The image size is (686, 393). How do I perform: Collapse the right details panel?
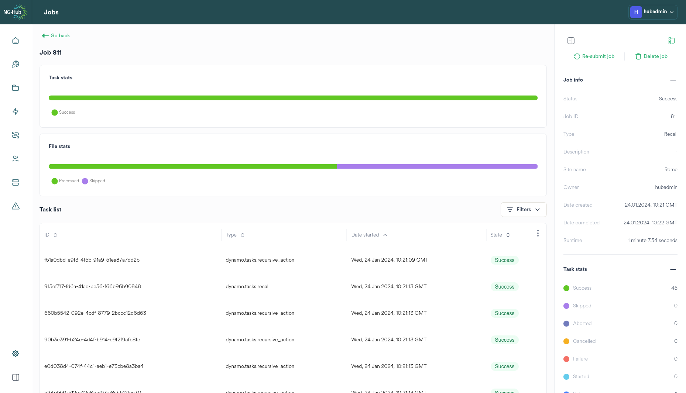(x=571, y=41)
